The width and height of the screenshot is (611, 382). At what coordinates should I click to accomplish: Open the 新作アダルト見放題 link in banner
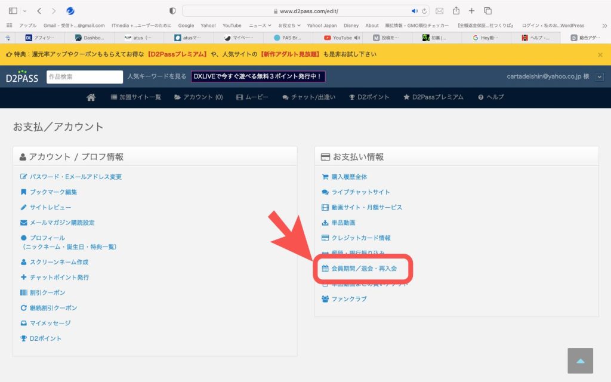click(290, 54)
